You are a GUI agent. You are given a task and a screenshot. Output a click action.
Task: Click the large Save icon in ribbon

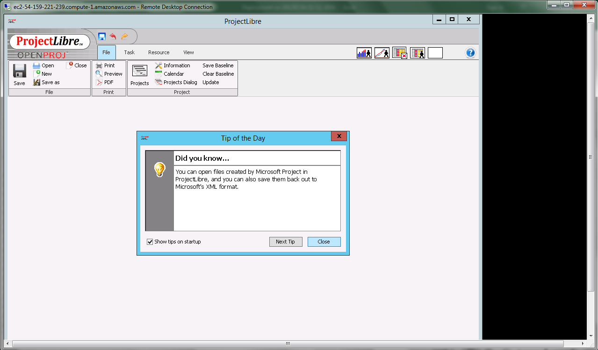(19, 74)
